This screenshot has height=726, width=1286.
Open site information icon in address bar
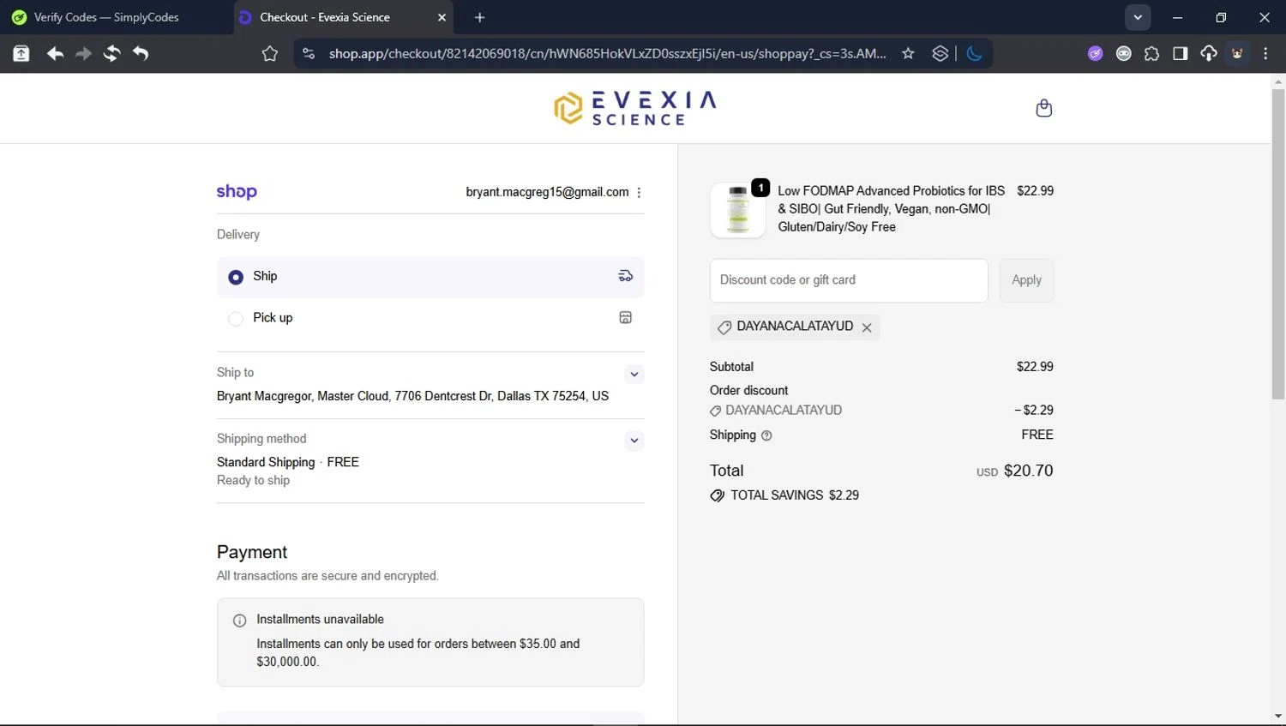(x=309, y=54)
